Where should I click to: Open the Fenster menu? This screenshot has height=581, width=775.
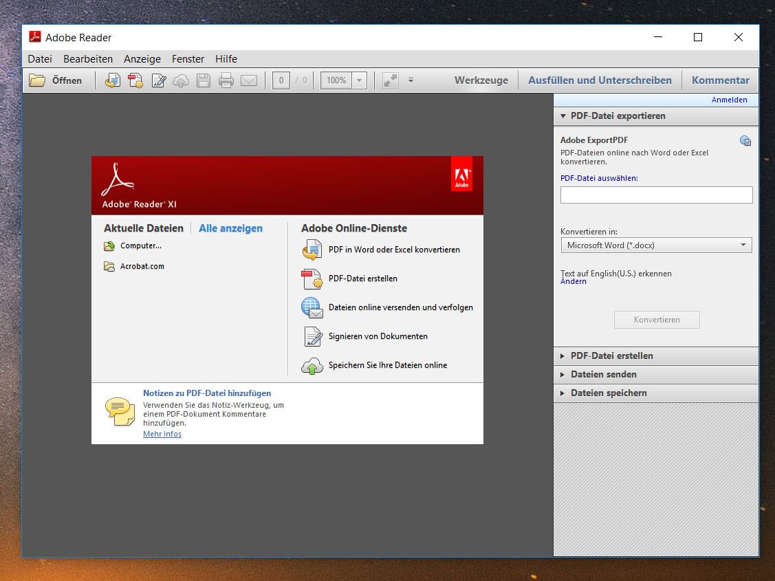point(188,59)
